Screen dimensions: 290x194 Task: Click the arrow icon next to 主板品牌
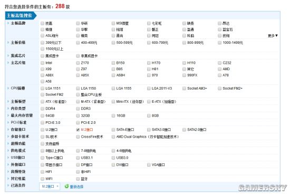(8, 23)
